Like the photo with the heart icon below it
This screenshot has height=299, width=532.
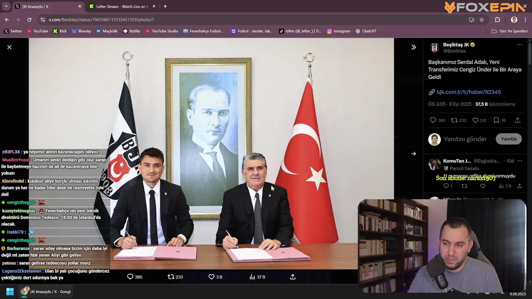[x=211, y=277]
